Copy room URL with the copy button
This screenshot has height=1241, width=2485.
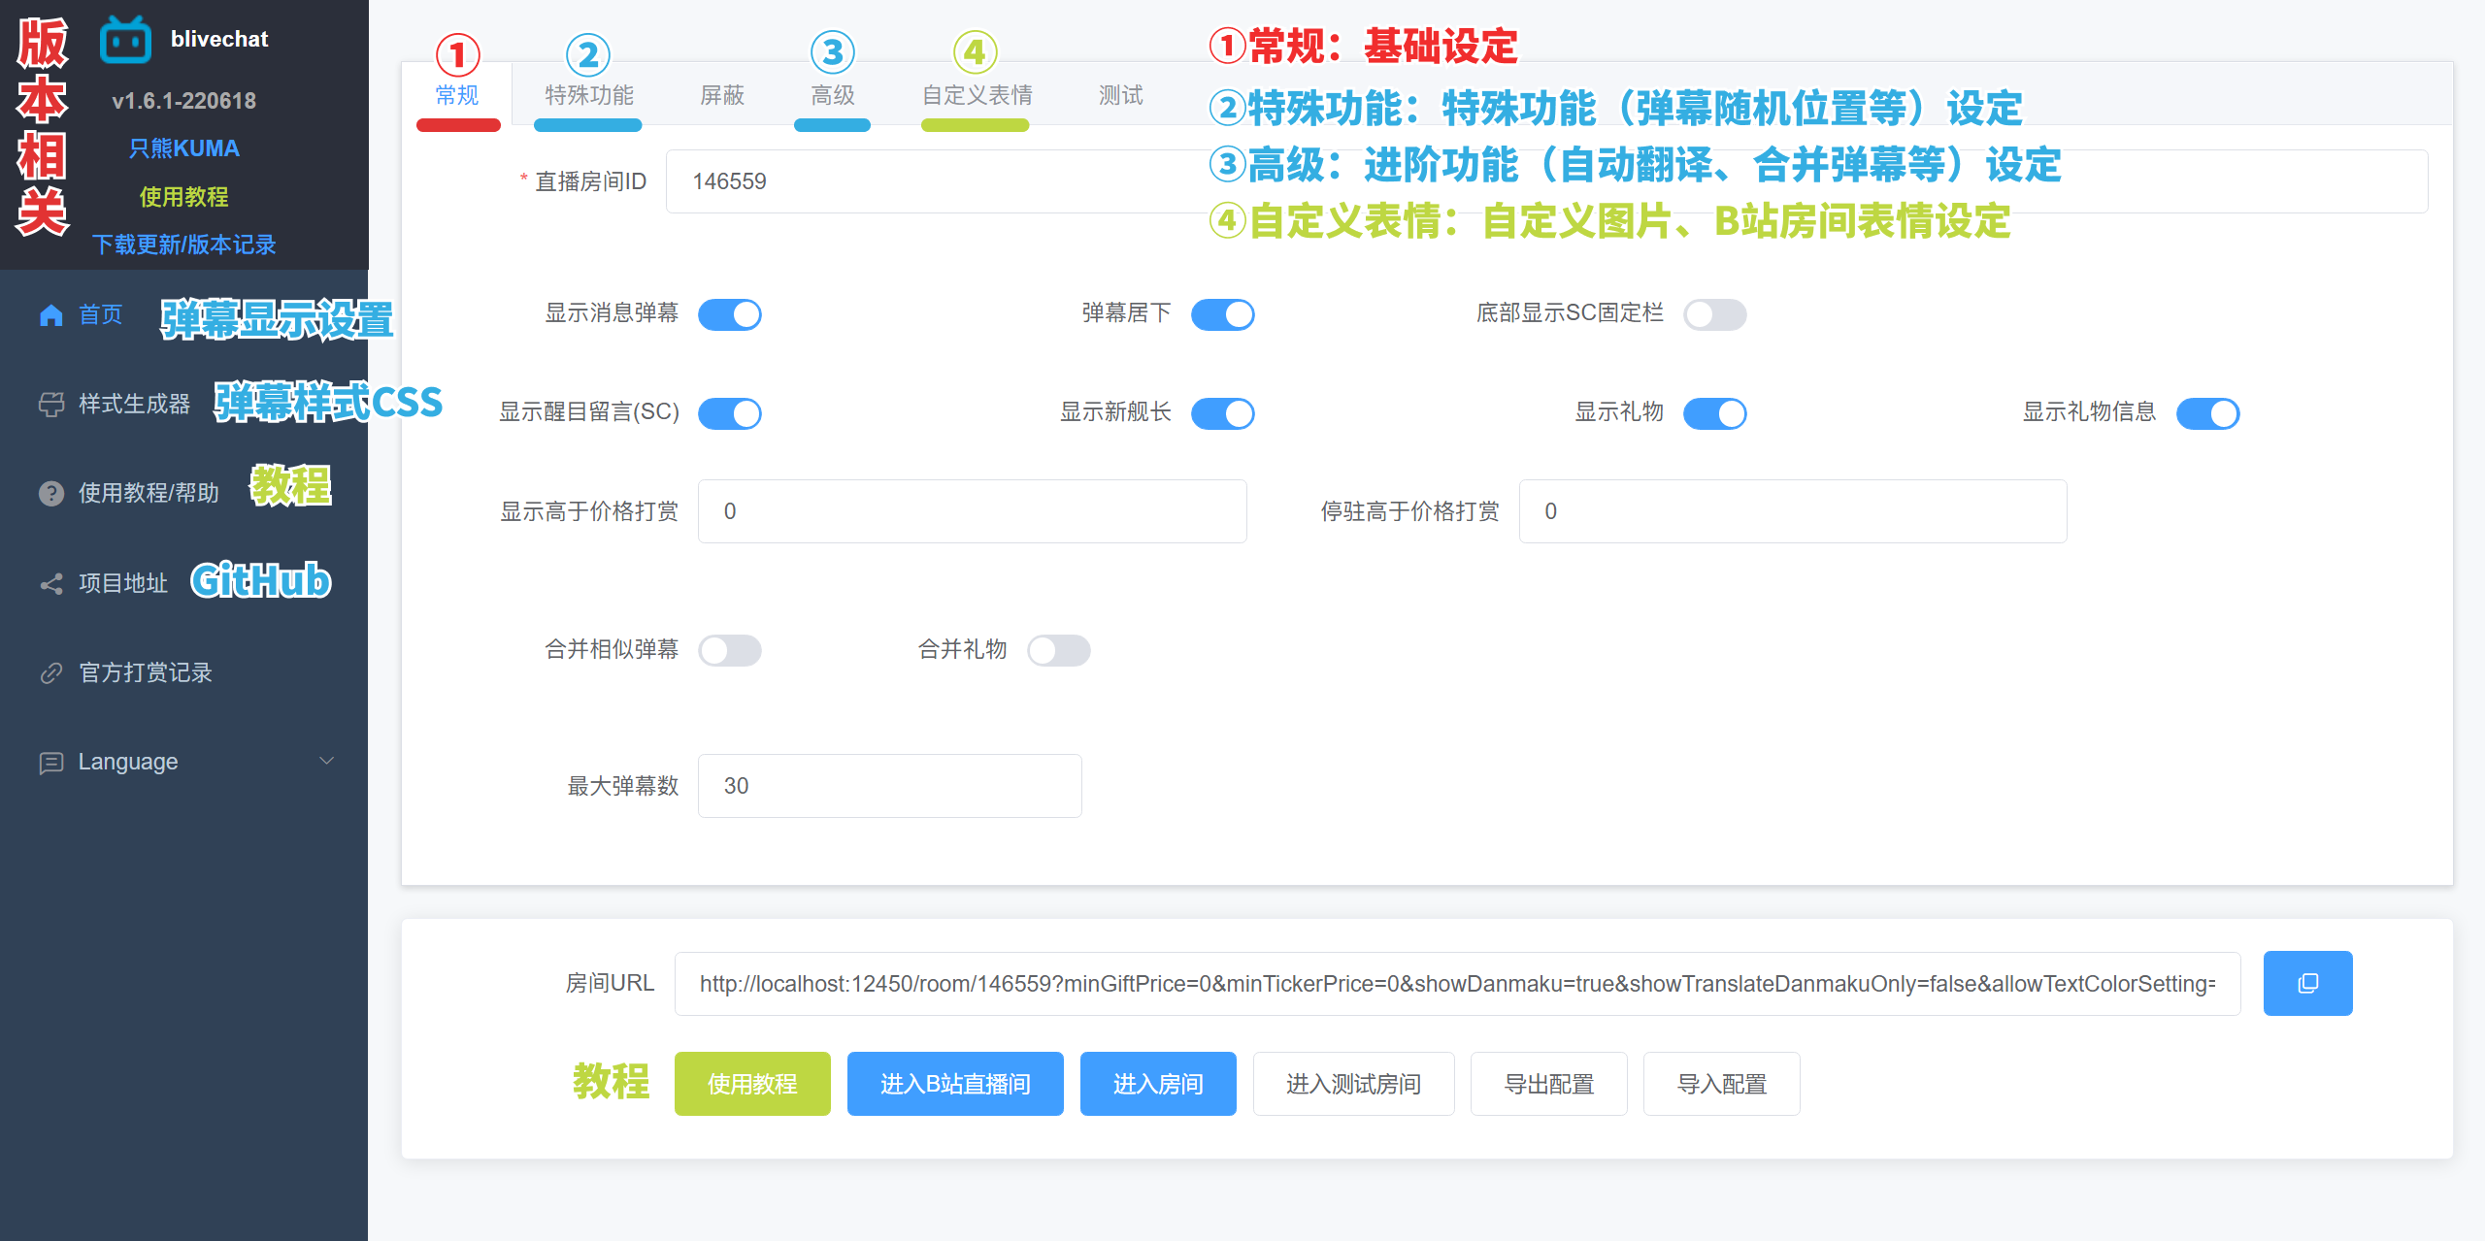point(2306,983)
